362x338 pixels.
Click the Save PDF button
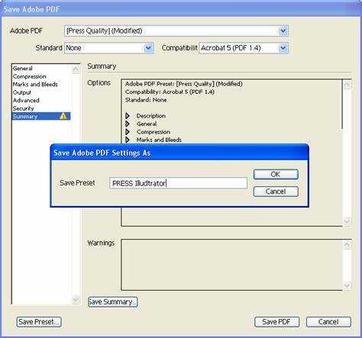tap(276, 322)
